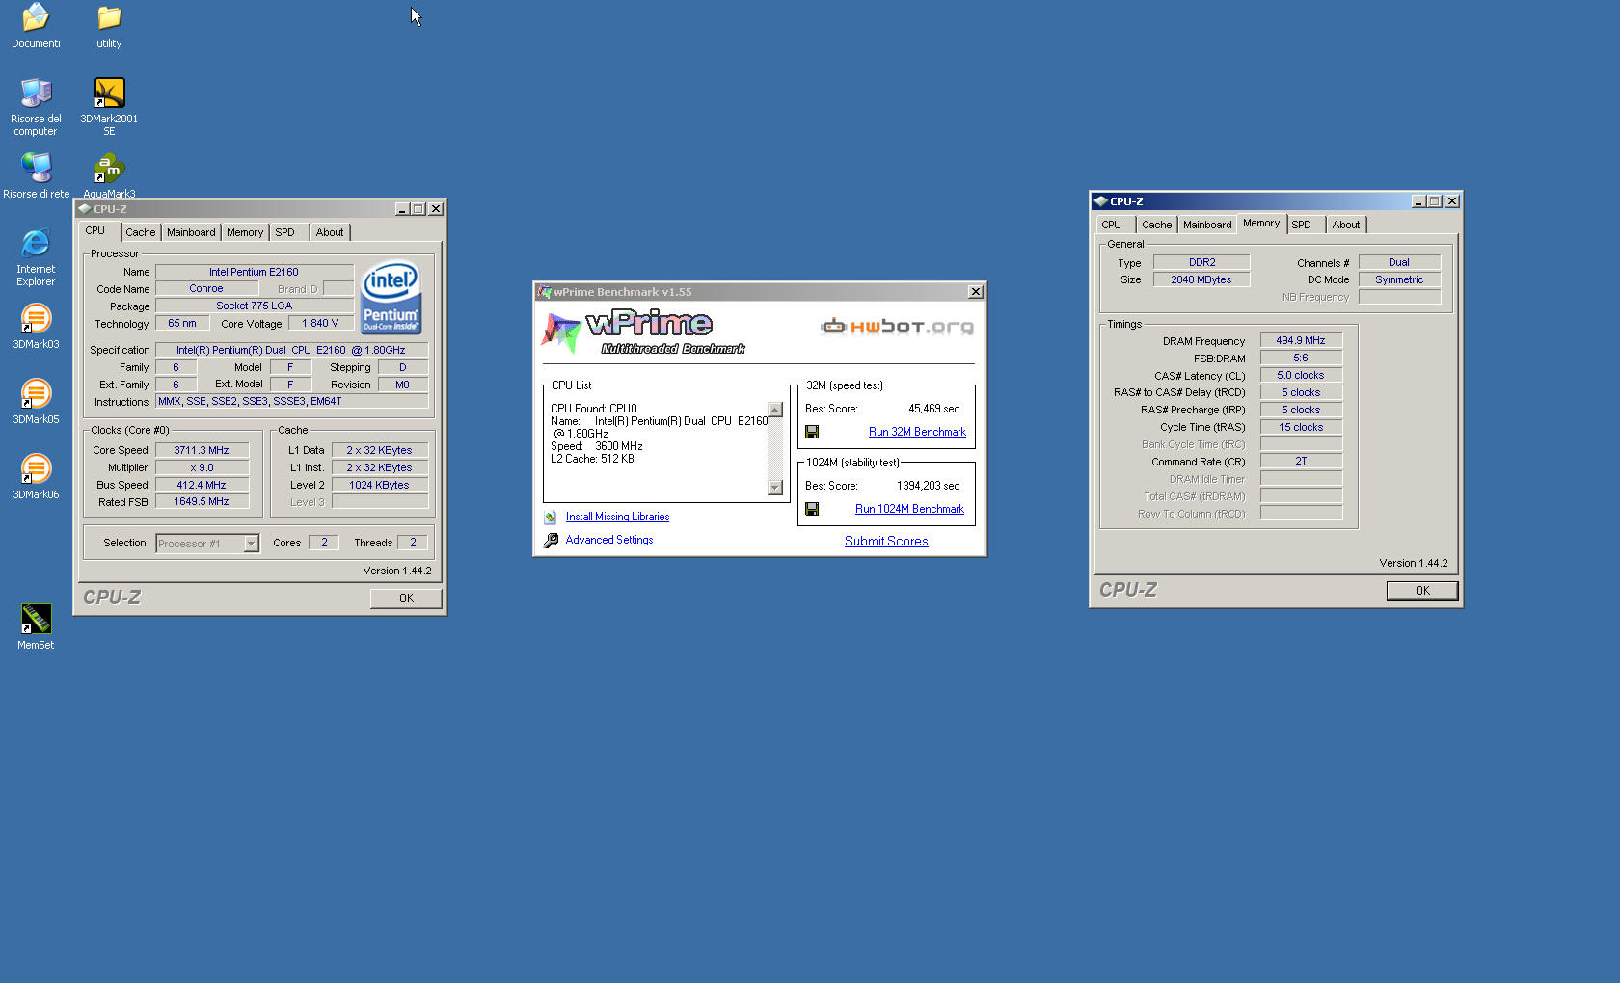
Task: Click the Level 2 1024 KBytes value
Action: (379, 486)
